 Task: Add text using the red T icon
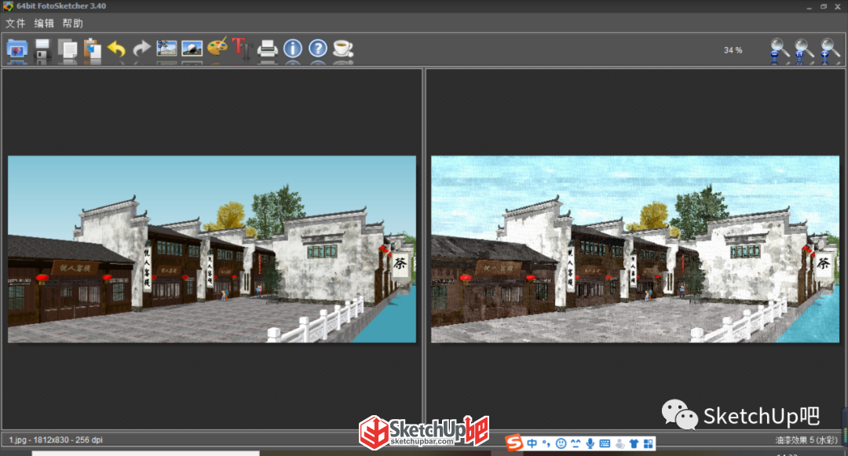(242, 48)
